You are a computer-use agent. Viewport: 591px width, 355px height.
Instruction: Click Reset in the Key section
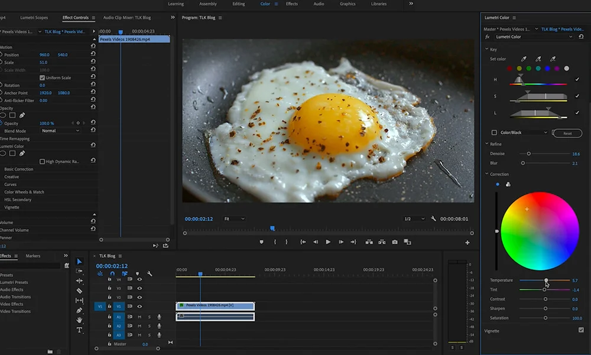[x=567, y=133]
